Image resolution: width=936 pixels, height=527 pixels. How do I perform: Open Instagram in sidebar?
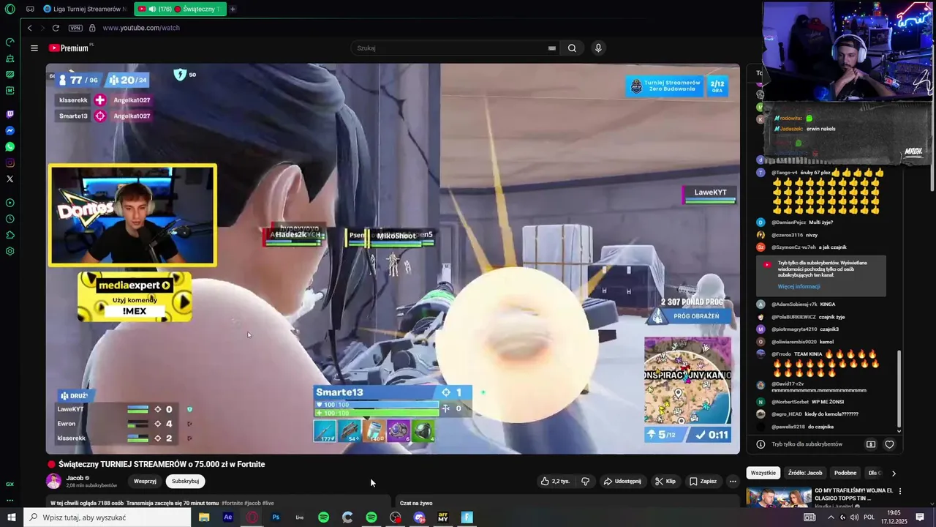10,162
